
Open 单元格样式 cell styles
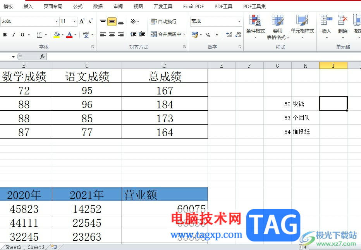302,26
